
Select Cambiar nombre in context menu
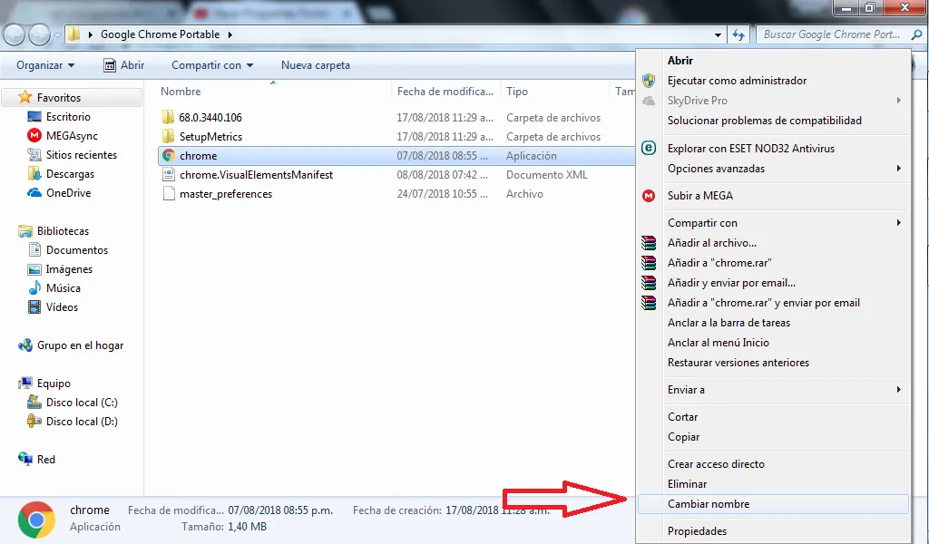(x=773, y=504)
